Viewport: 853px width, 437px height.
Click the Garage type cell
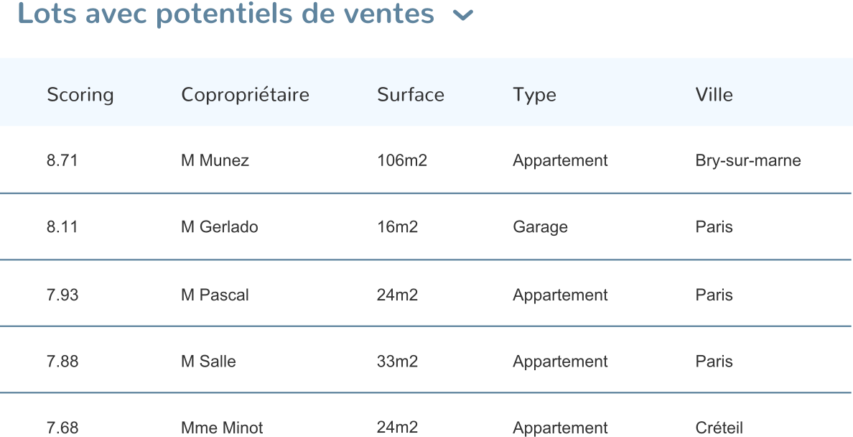(540, 227)
